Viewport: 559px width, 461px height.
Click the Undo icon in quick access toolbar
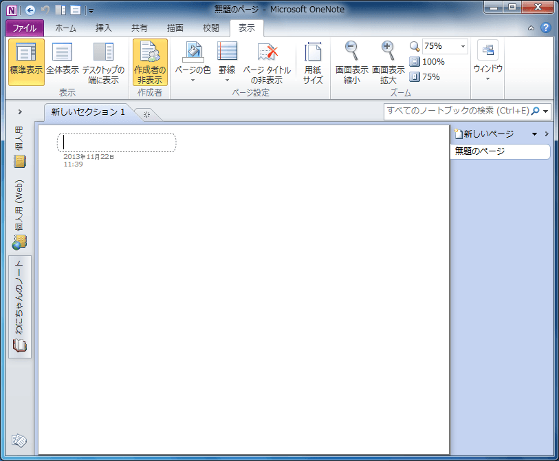click(45, 10)
